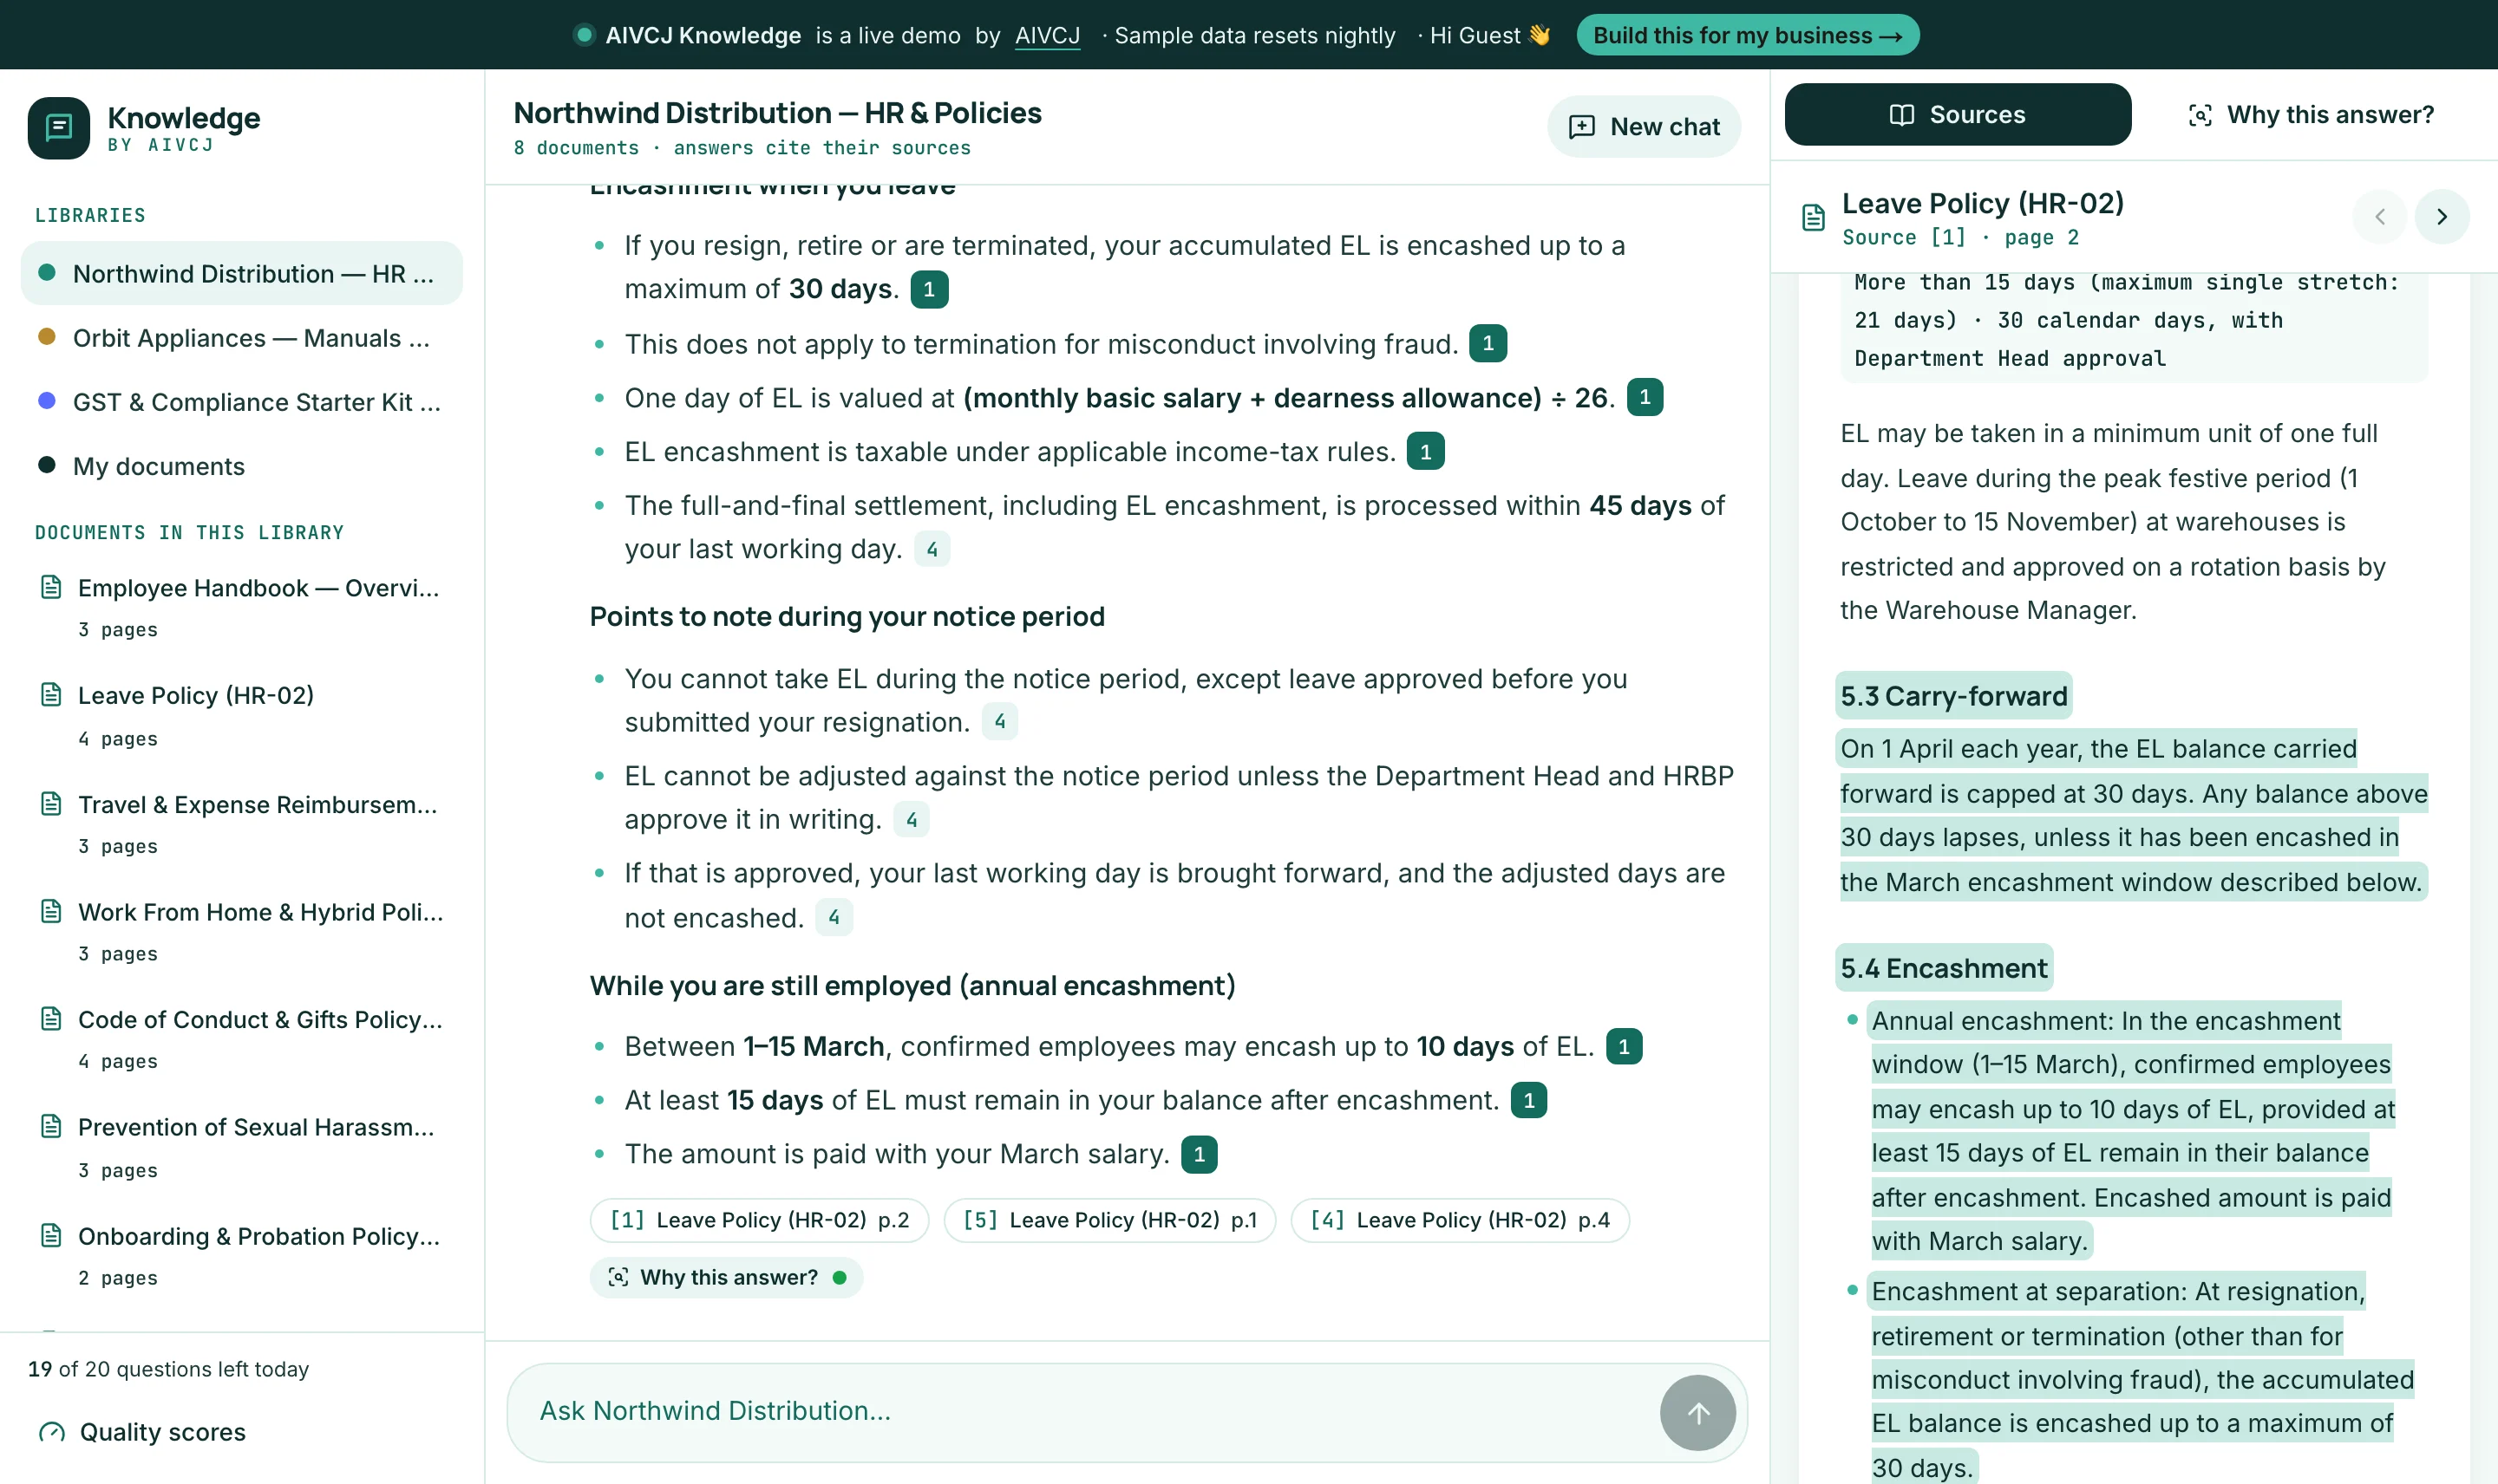Screen dimensions: 2498x1484
Task: Open Code of Conduct & Gifts Policy document
Action: 241,1039
